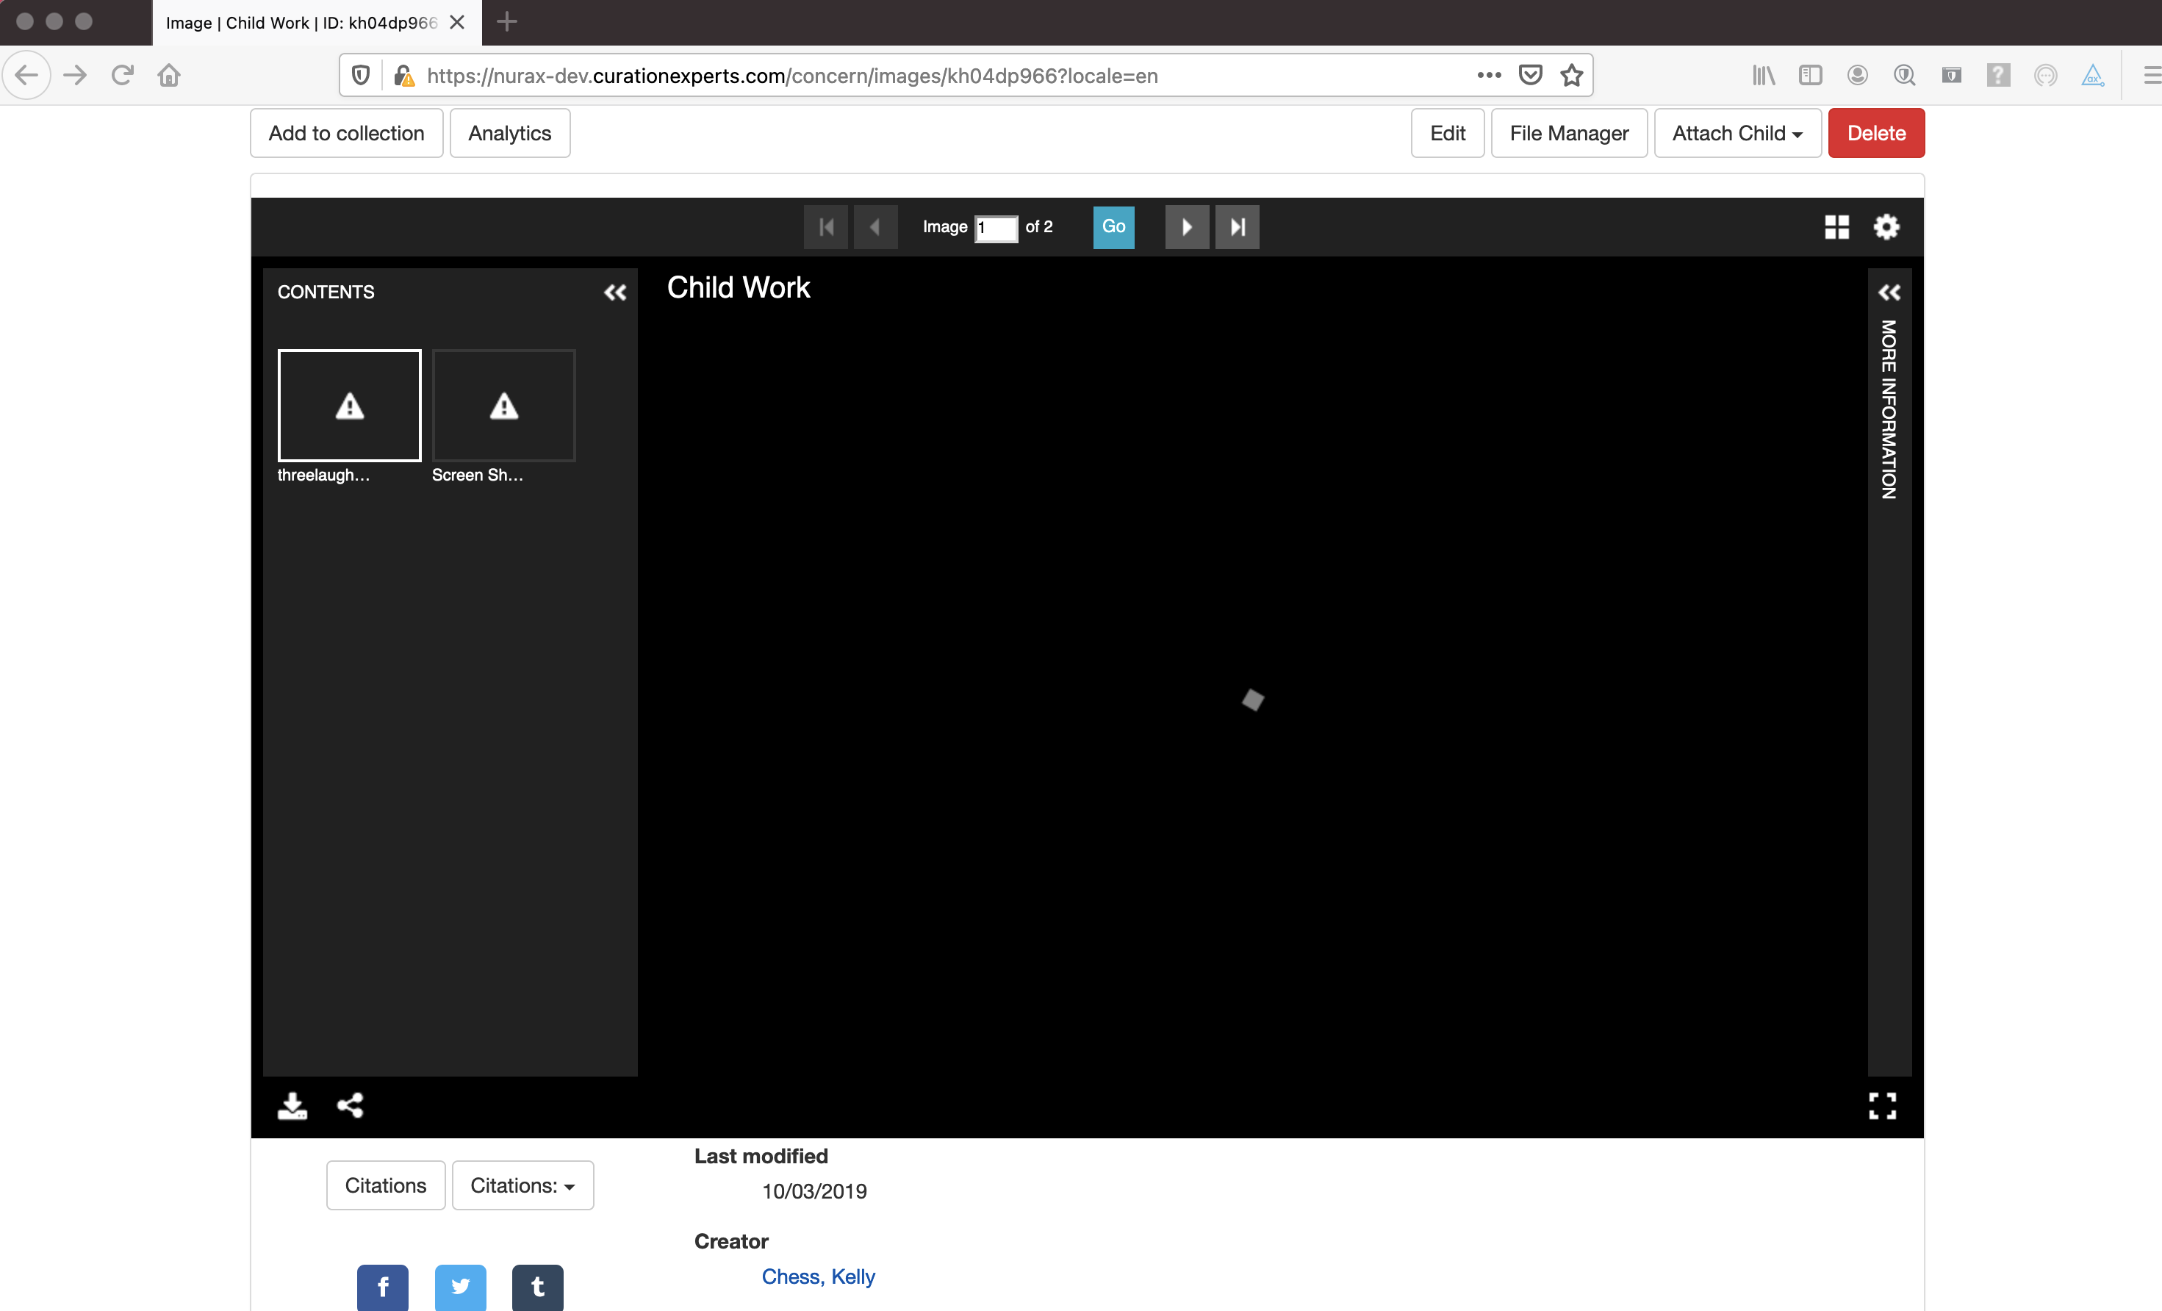Screen dimensions: 2162x1311
Task: Open creator link Chess, Kelly
Action: 818,1276
